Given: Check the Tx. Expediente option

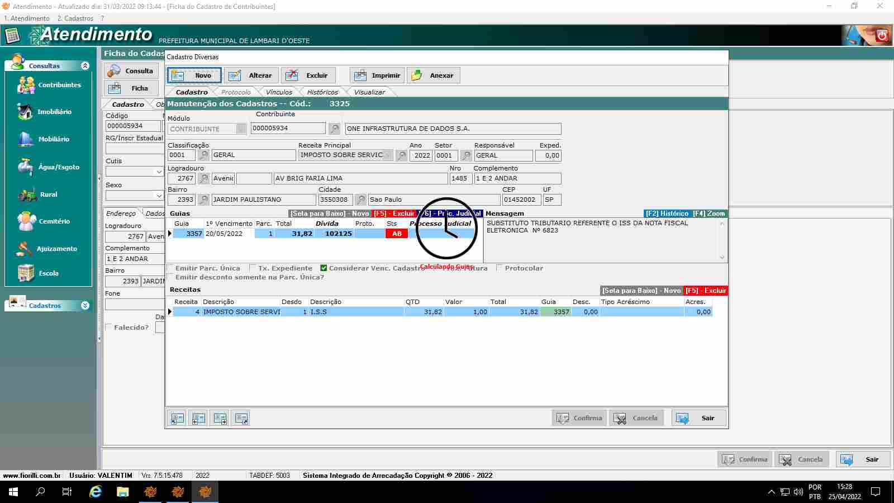Looking at the screenshot, I should click(x=253, y=268).
